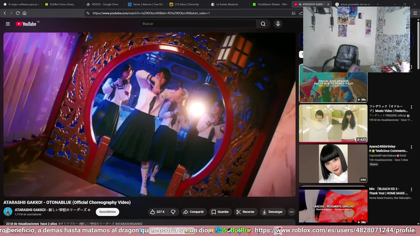
Task: Click the YouTube Buscar search field
Action: (x=198, y=24)
